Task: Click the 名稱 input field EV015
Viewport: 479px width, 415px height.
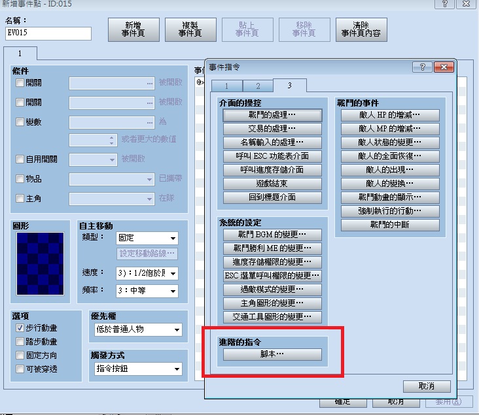Action: pos(48,33)
